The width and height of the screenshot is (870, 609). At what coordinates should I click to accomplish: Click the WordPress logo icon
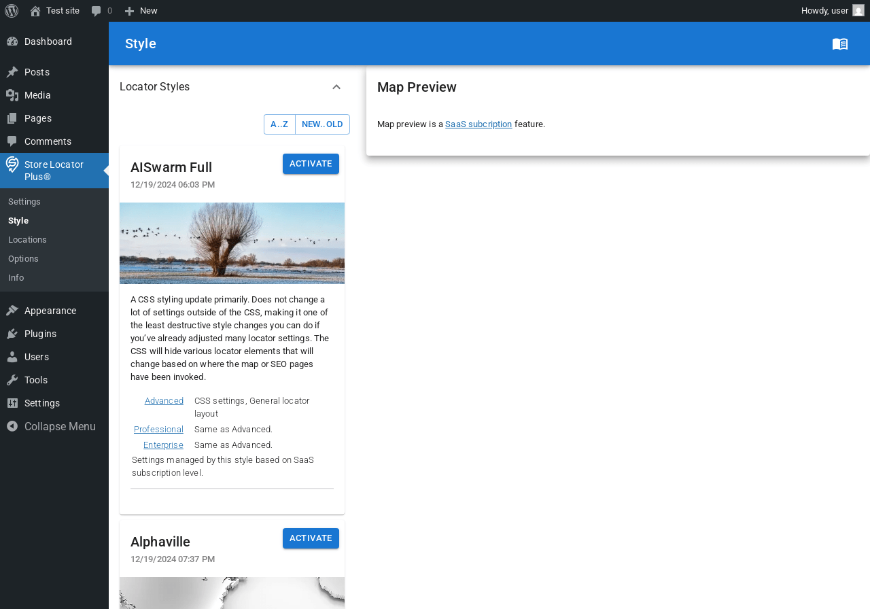click(x=12, y=11)
